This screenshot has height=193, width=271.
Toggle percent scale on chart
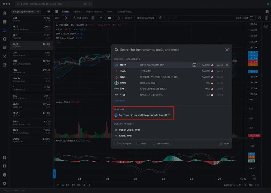coord(245,185)
